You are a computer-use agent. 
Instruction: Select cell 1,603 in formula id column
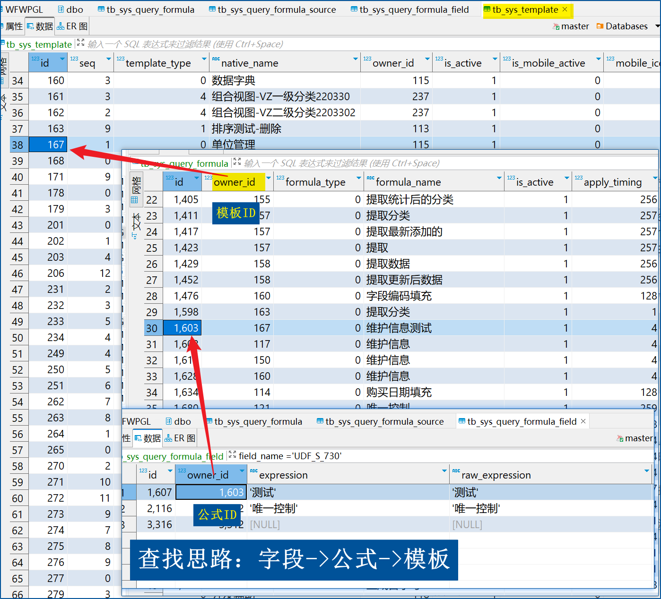pyautogui.click(x=182, y=328)
